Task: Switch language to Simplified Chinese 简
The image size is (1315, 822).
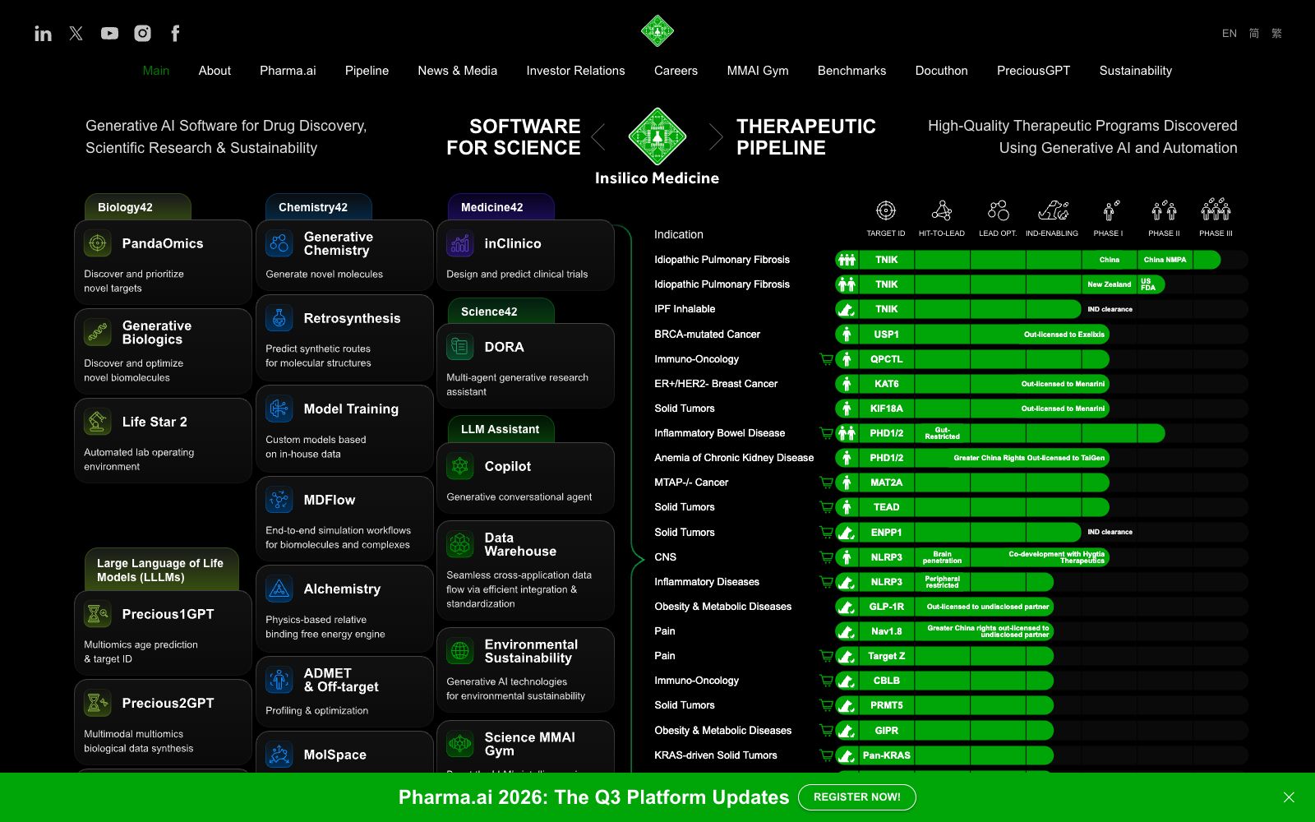Action: [1254, 34]
